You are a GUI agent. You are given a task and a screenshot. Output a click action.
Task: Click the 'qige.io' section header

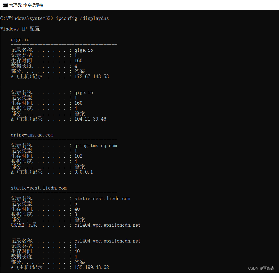(x=20, y=39)
